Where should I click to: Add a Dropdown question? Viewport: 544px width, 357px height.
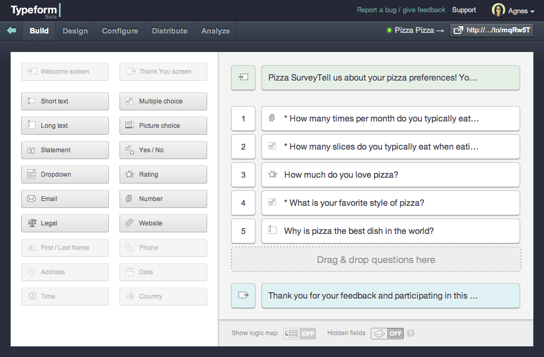[x=65, y=175]
